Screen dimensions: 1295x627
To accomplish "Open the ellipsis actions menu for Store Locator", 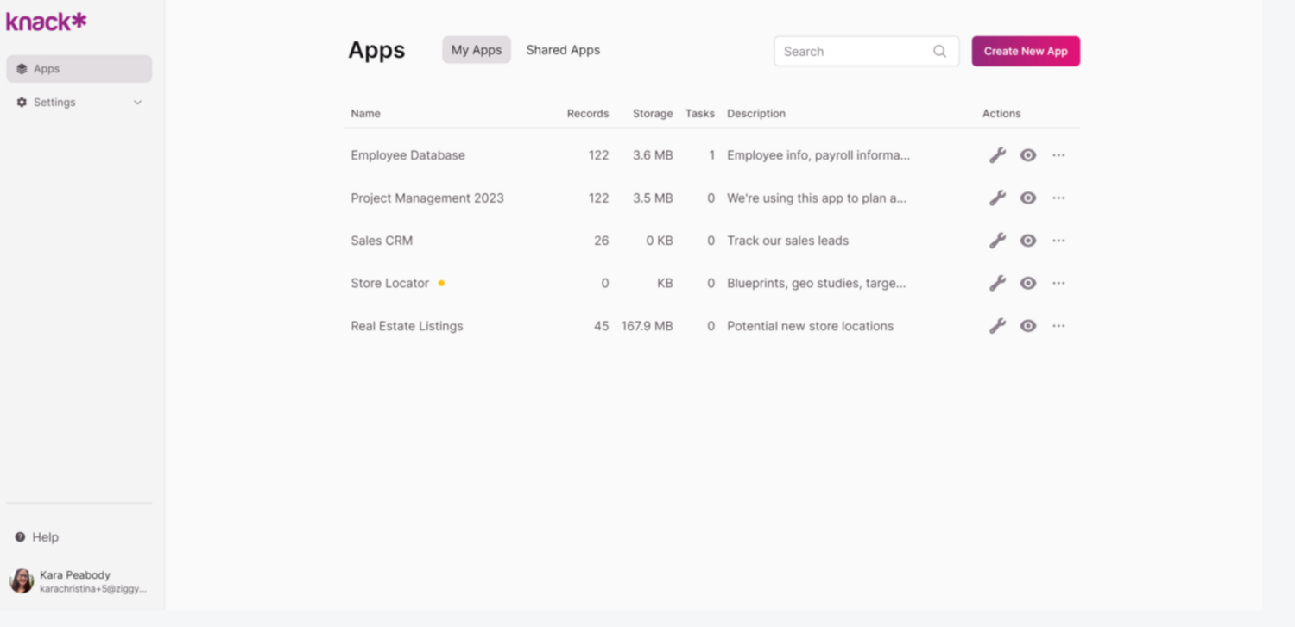I will [x=1058, y=283].
